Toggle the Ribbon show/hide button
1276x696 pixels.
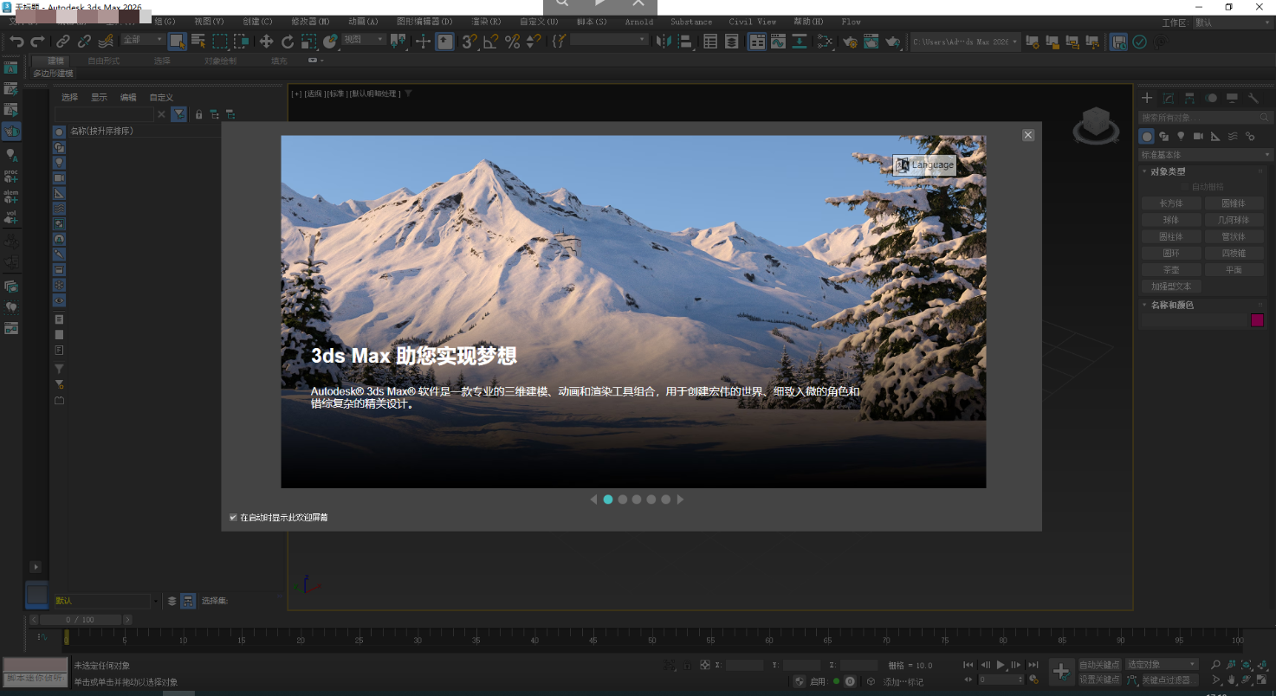coord(755,41)
